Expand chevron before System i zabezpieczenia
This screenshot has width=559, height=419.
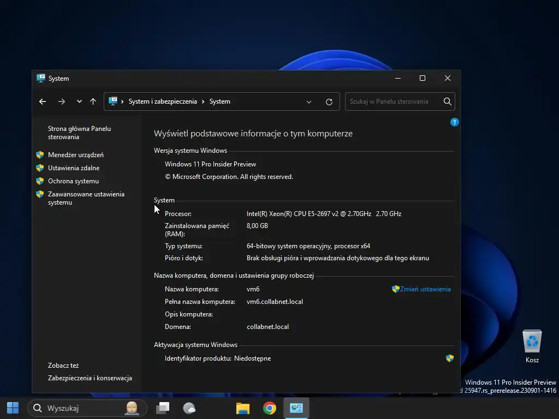tap(122, 101)
